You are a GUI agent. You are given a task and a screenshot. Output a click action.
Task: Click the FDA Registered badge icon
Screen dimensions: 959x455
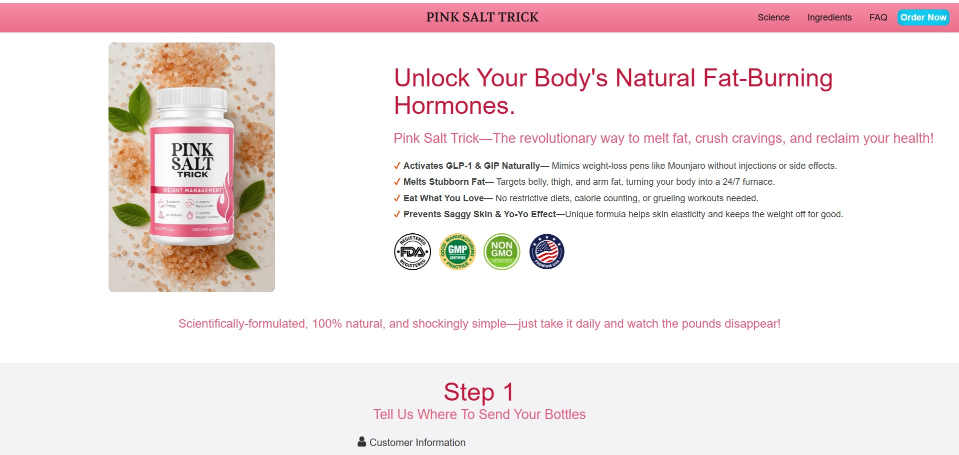pos(412,252)
